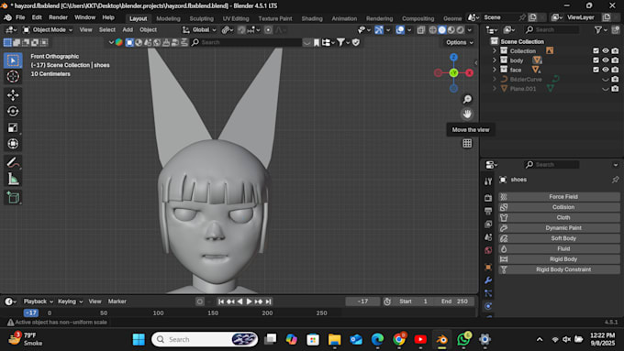Activate the Scale tool
The width and height of the screenshot is (624, 351).
point(13,127)
